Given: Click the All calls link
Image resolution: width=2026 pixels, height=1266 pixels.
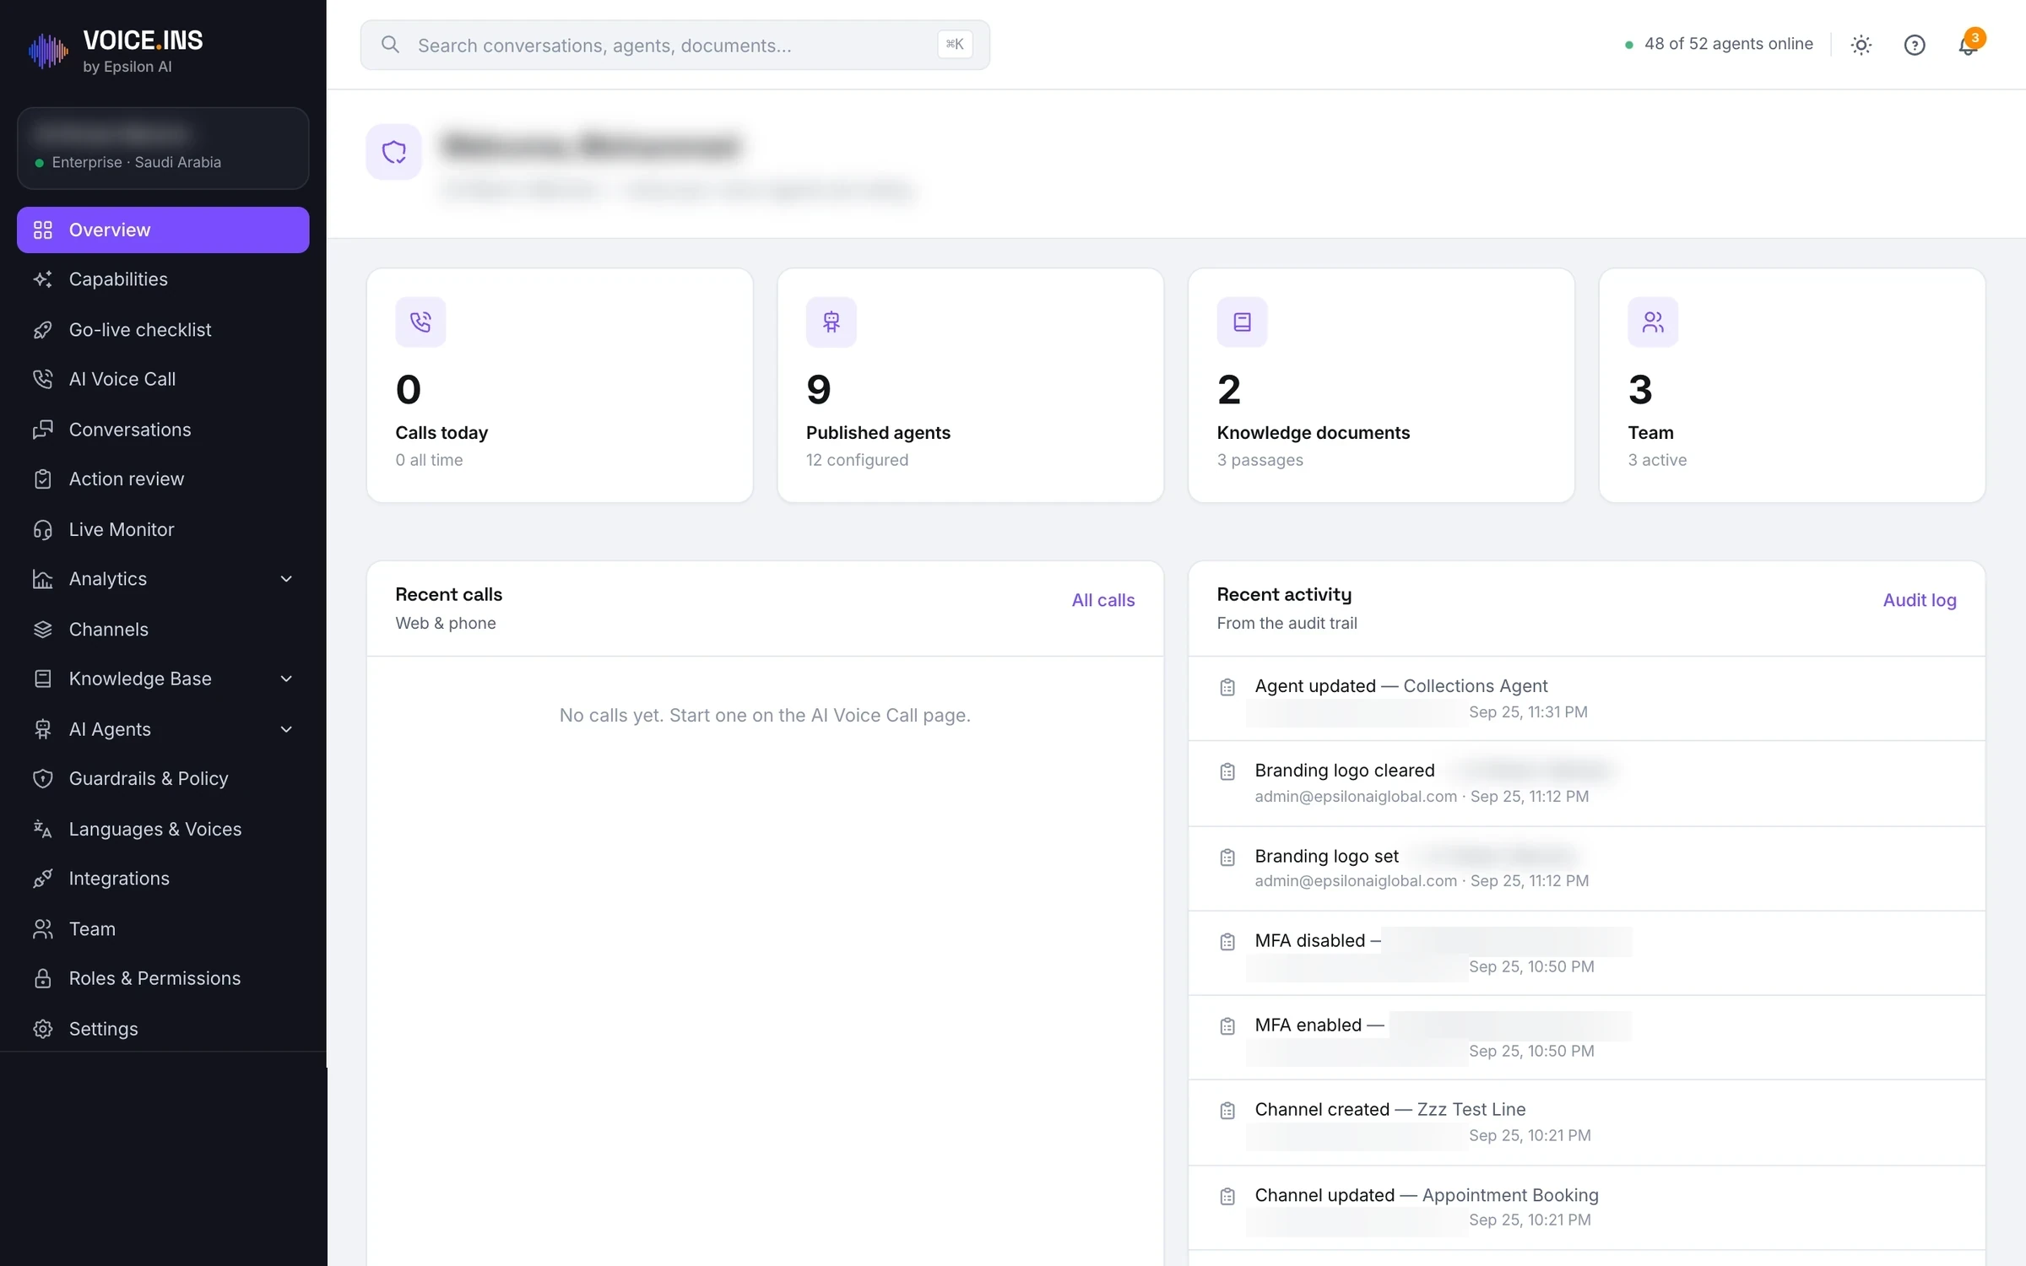Looking at the screenshot, I should 1102,600.
